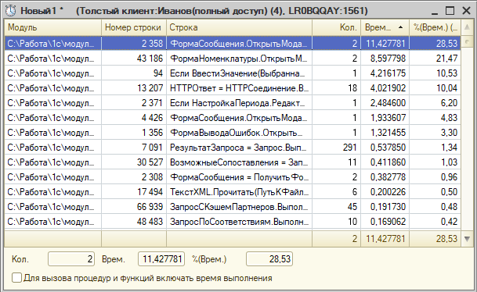This screenshot has width=477, height=292.
Task: Click the stopwatch icon in the title bar
Action: point(11,11)
